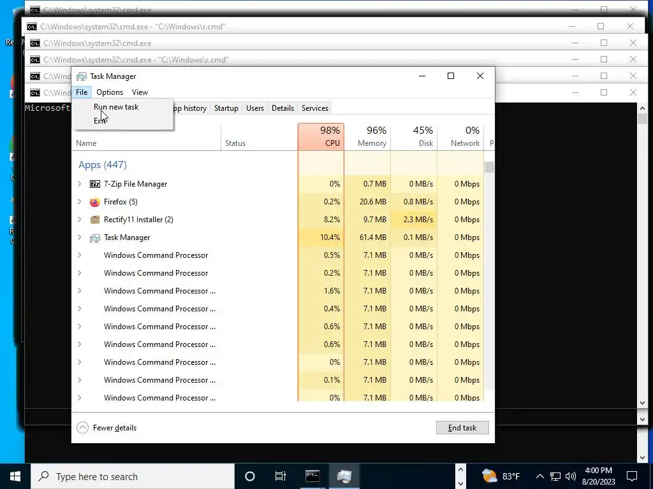
Task: Open the Options menu
Action: pyautogui.click(x=110, y=92)
